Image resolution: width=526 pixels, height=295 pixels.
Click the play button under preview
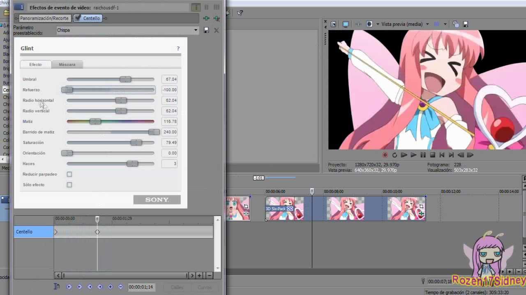coord(413,155)
